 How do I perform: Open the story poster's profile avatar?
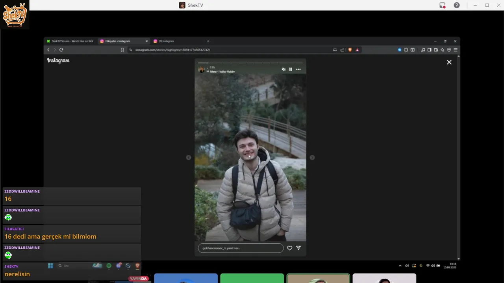pos(202,70)
